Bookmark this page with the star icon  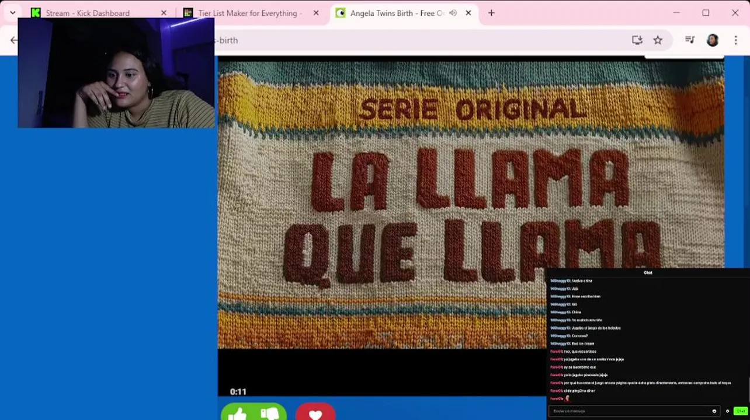point(658,40)
